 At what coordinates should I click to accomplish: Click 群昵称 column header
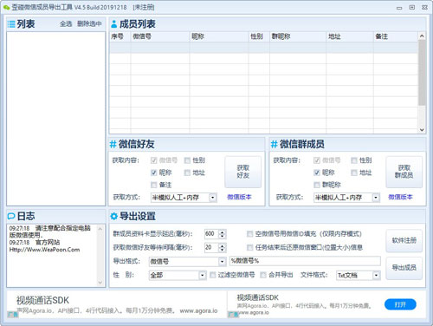pyautogui.click(x=298, y=36)
